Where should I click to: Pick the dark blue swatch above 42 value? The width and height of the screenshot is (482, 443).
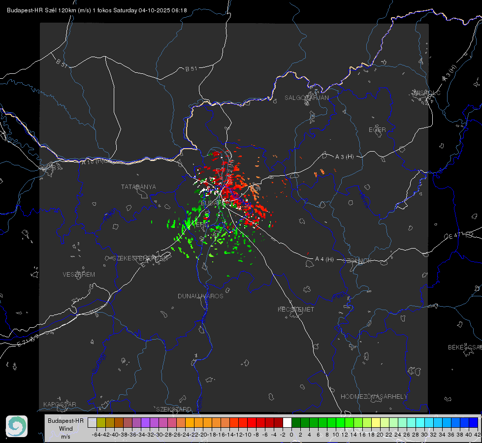[474, 422]
